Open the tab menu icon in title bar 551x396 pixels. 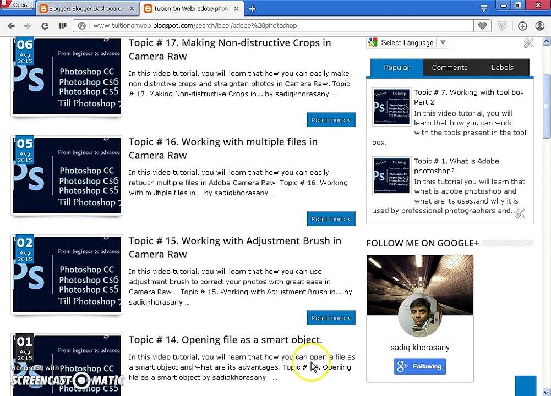pyautogui.click(x=484, y=8)
